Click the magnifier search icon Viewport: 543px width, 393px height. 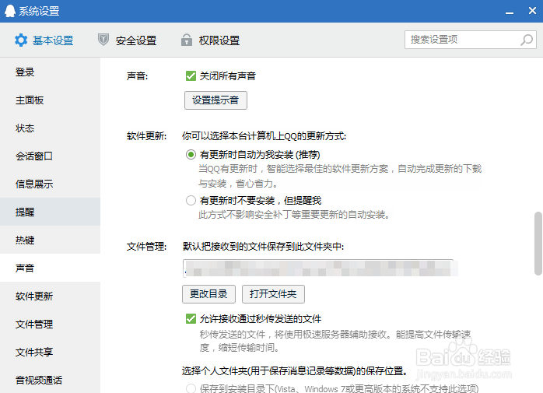527,40
